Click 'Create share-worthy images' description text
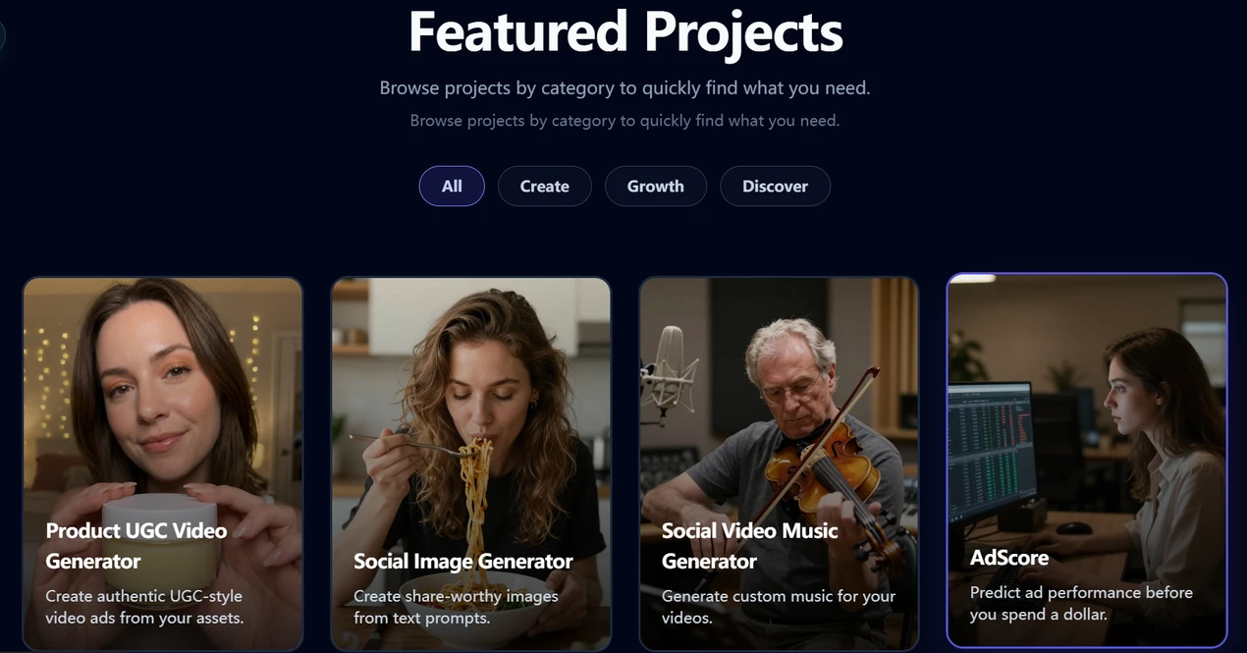This screenshot has width=1247, height=653. pyautogui.click(x=456, y=607)
